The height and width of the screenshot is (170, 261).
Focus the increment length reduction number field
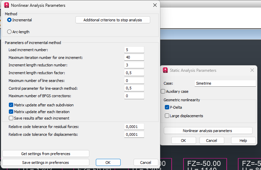(134, 65)
